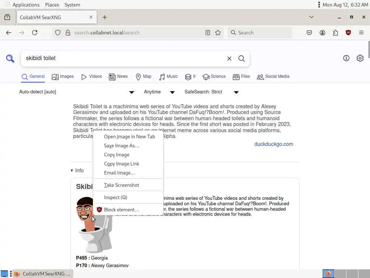Open the Applications menu
The height and width of the screenshot is (278, 370).
[x=26, y=5]
